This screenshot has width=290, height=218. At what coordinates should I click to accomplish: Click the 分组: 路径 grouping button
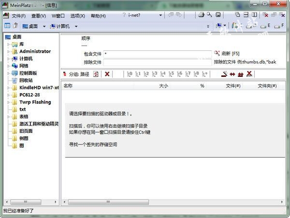tap(79, 74)
